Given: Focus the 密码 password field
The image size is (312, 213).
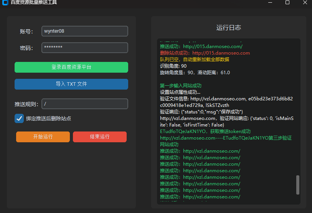Looking at the screenshot, I should (x=85, y=47).
